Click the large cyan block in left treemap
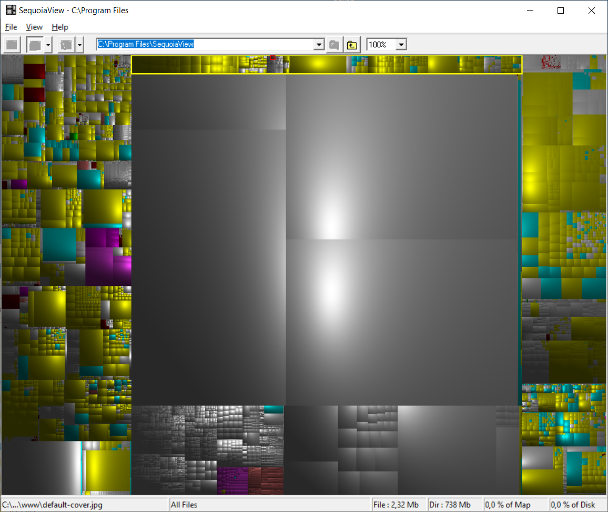This screenshot has height=512, width=608. (x=59, y=244)
